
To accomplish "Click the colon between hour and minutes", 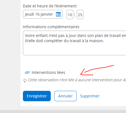I will click(x=74, y=15).
